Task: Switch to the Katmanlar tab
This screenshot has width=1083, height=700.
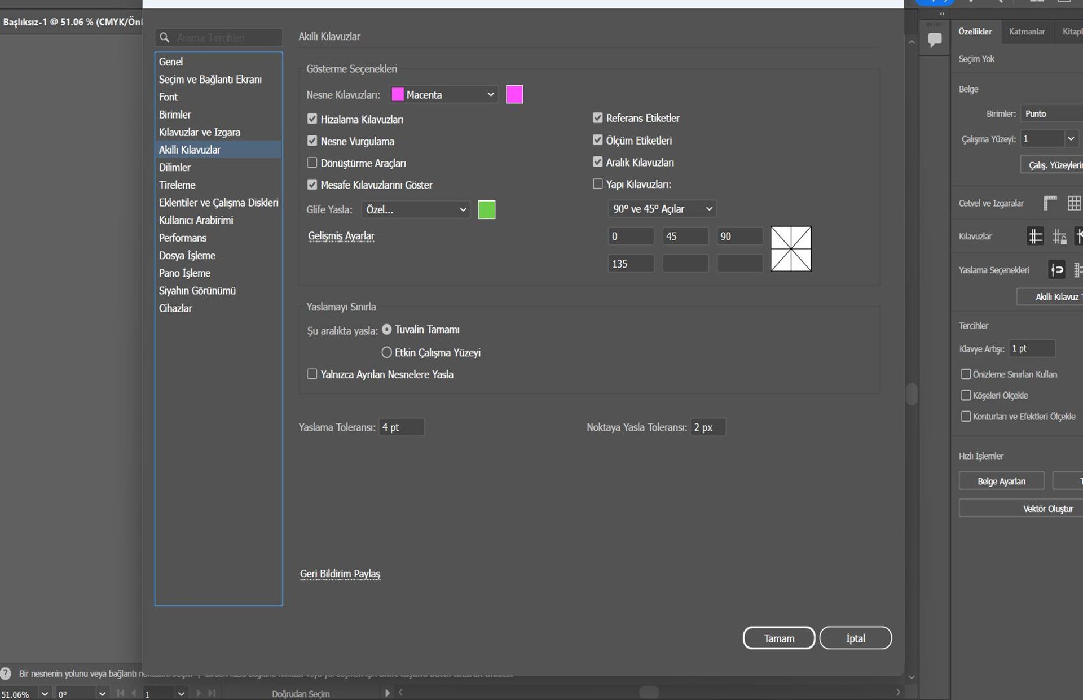Action: (1026, 32)
